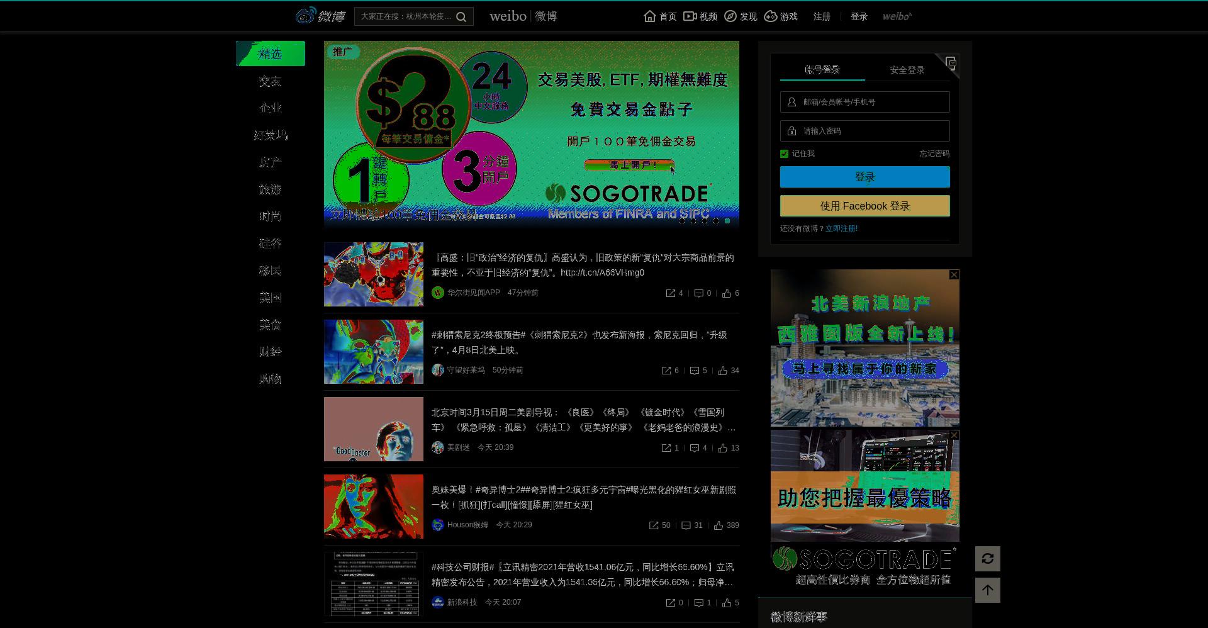The height and width of the screenshot is (628, 1208).
Task: Switch to 安全登录 tab
Action: click(907, 70)
